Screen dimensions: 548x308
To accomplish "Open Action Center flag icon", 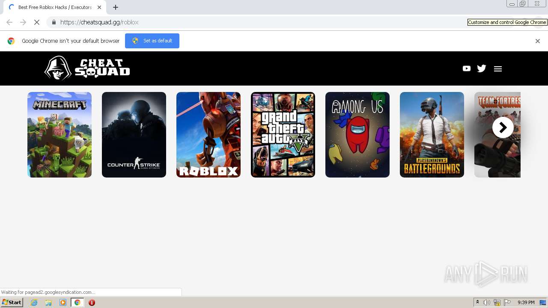I will click(x=507, y=302).
